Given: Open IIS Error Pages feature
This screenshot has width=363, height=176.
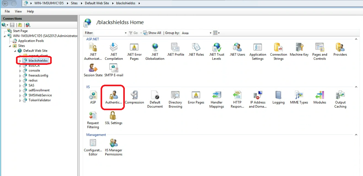Looking at the screenshot, I should click(x=196, y=97).
